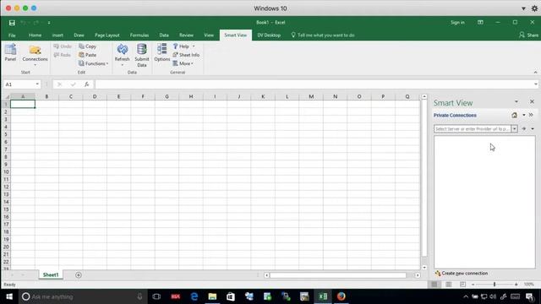Image resolution: width=541 pixels, height=304 pixels.
Task: Close the Smart View pane
Action: pos(532,101)
